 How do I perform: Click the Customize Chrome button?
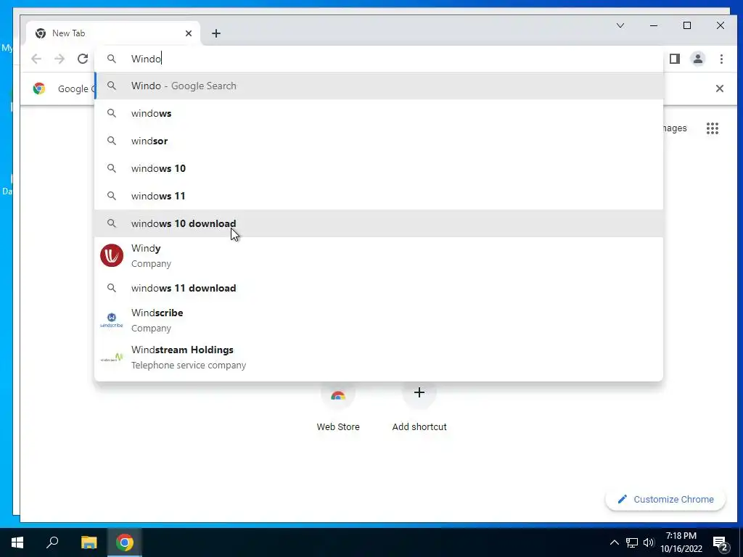[665, 499]
